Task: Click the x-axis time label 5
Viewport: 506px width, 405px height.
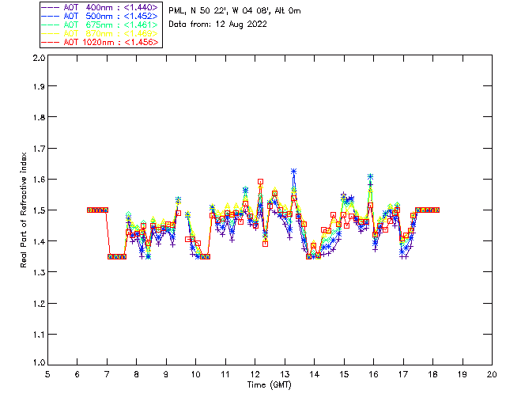Action: click(x=47, y=374)
